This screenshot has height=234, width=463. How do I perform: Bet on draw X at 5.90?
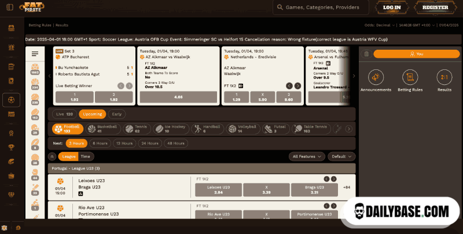tap(263, 97)
